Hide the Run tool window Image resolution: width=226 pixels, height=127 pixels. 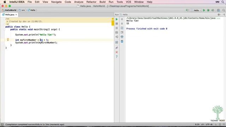click(224, 14)
